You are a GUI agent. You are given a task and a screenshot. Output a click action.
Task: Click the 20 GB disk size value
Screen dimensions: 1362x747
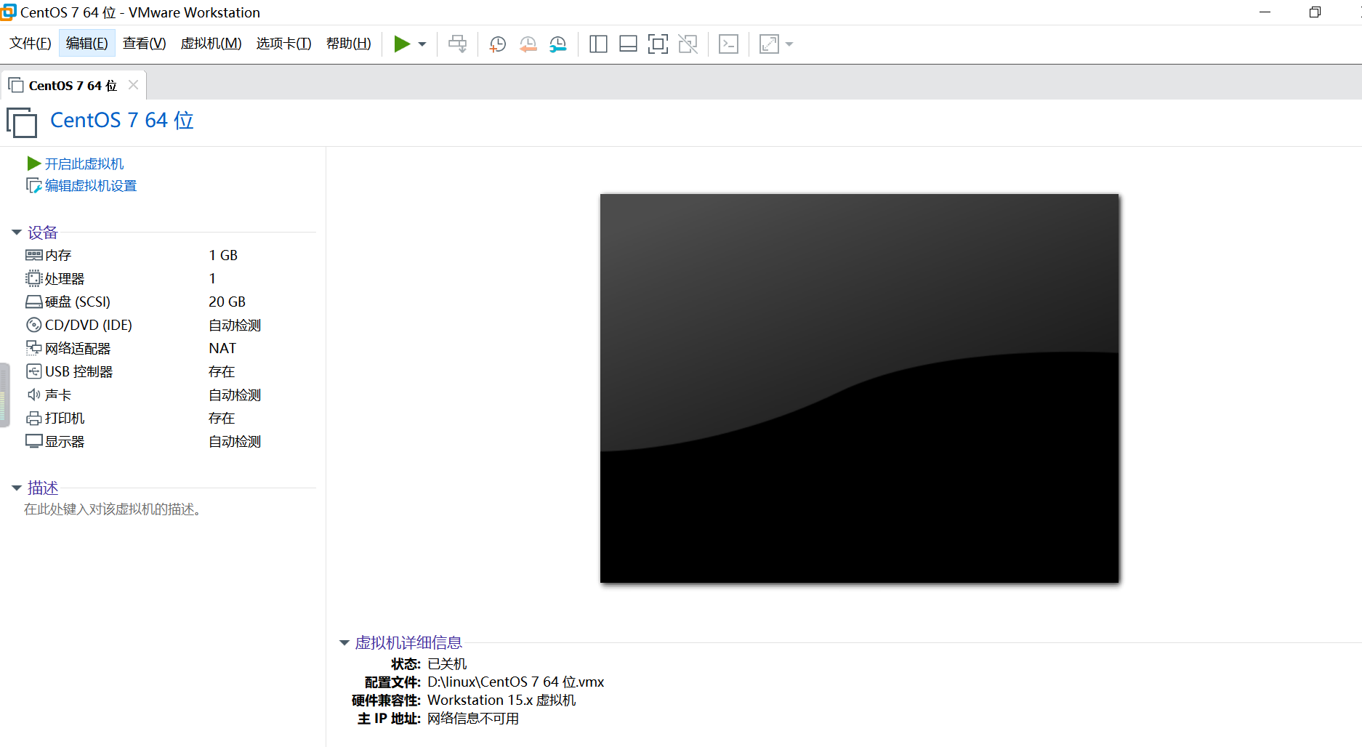point(227,302)
